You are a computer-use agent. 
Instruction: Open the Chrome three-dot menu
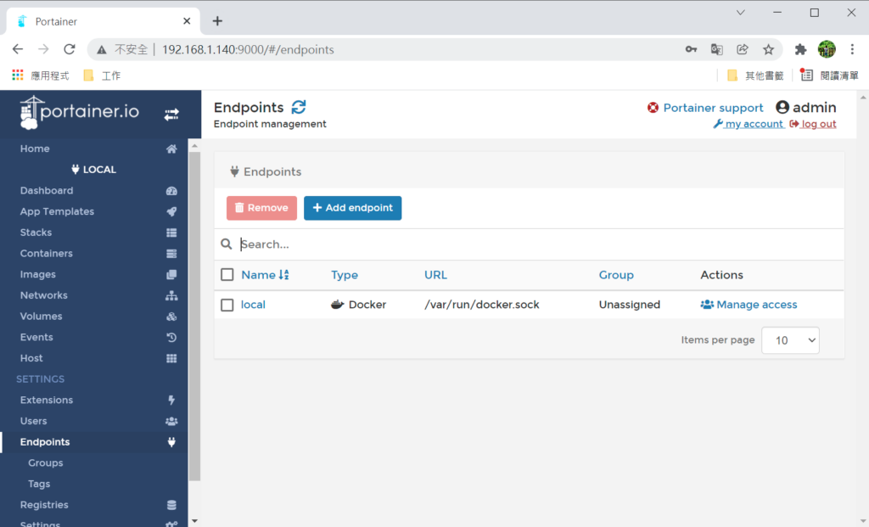click(852, 49)
